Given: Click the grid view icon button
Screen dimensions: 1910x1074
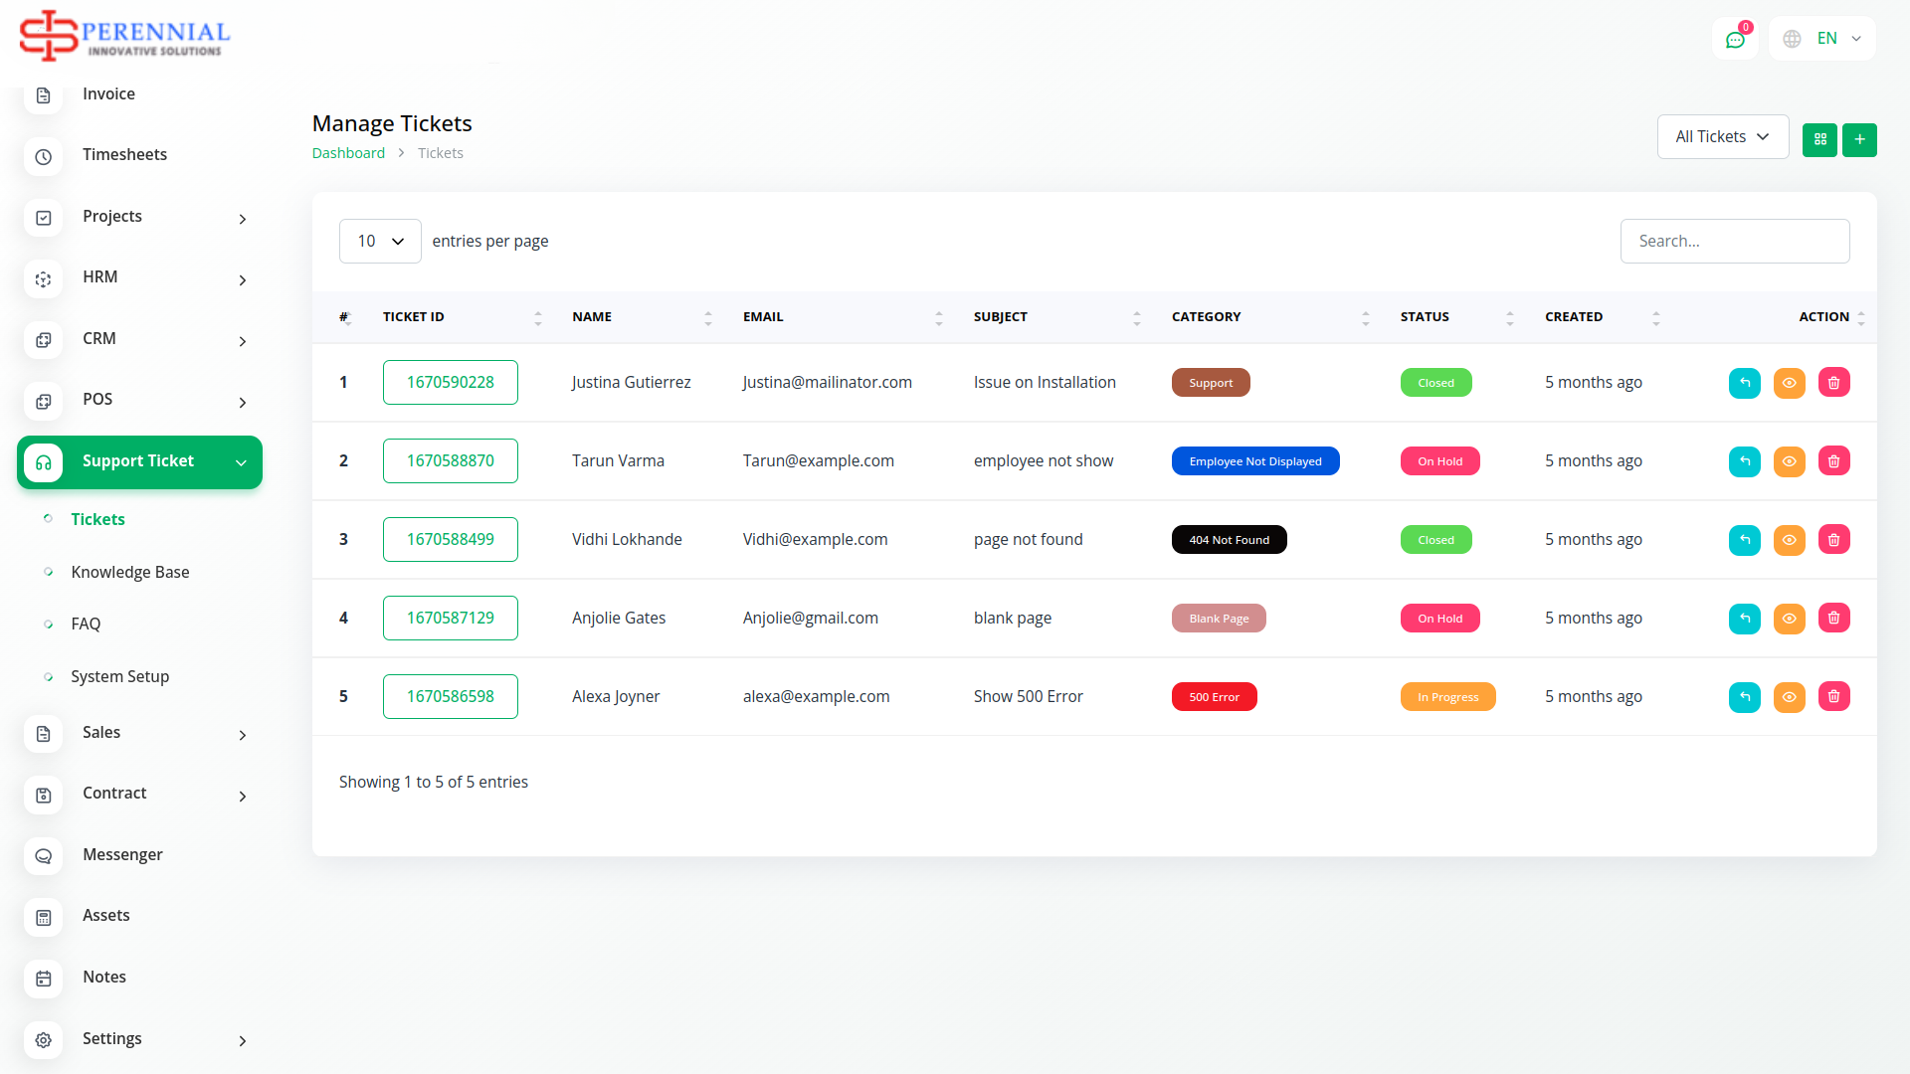Looking at the screenshot, I should pos(1819,140).
